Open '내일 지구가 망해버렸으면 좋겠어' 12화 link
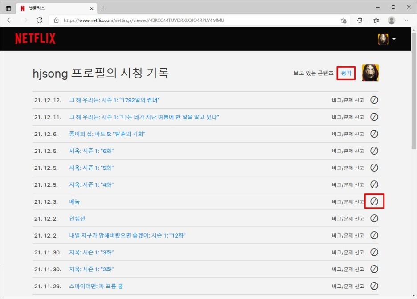Viewport: 417px width, 299px height. [127, 235]
